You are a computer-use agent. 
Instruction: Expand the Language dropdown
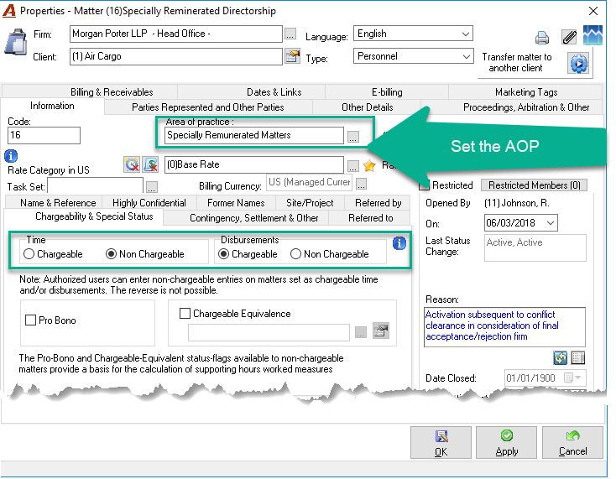[x=466, y=34]
